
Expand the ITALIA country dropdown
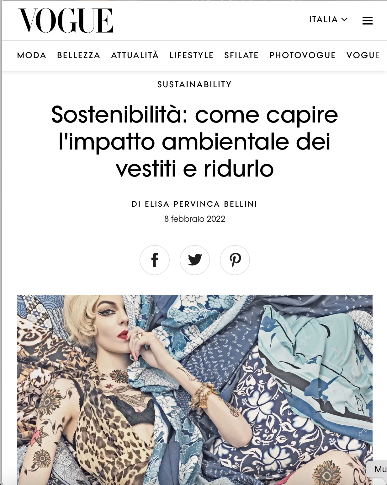tap(328, 19)
